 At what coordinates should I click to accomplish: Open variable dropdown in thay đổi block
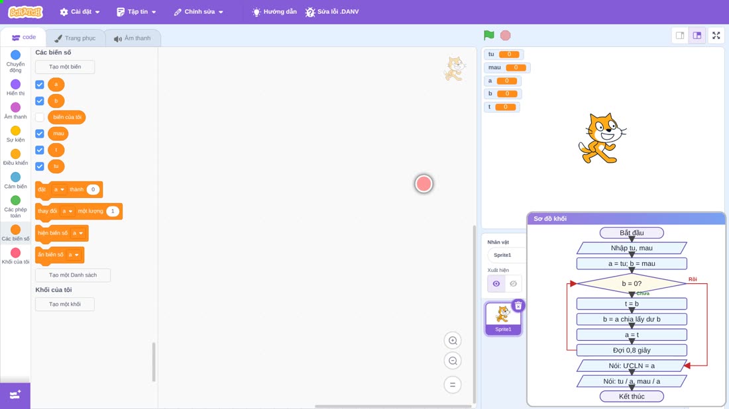[68, 211]
